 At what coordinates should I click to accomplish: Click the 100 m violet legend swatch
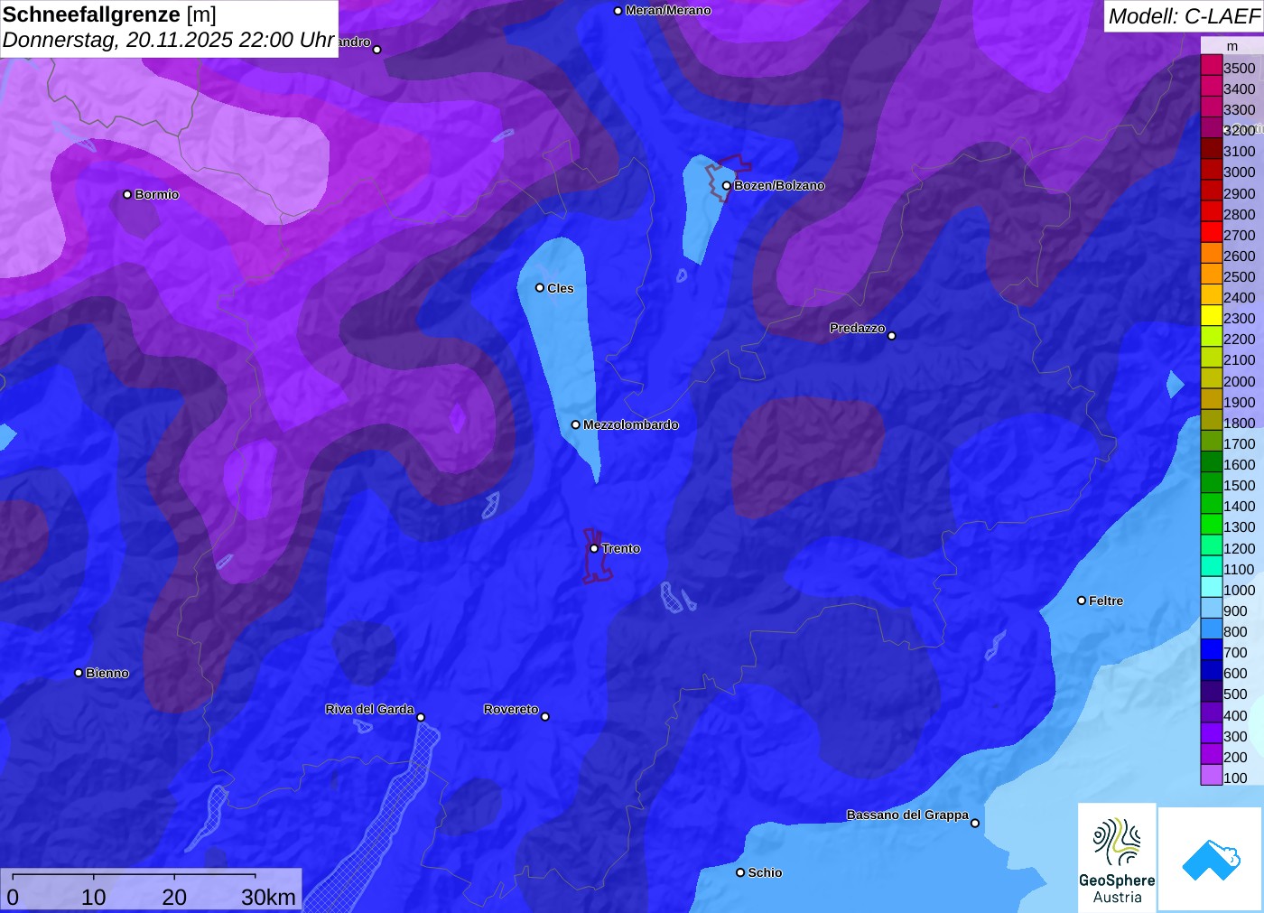1212,775
